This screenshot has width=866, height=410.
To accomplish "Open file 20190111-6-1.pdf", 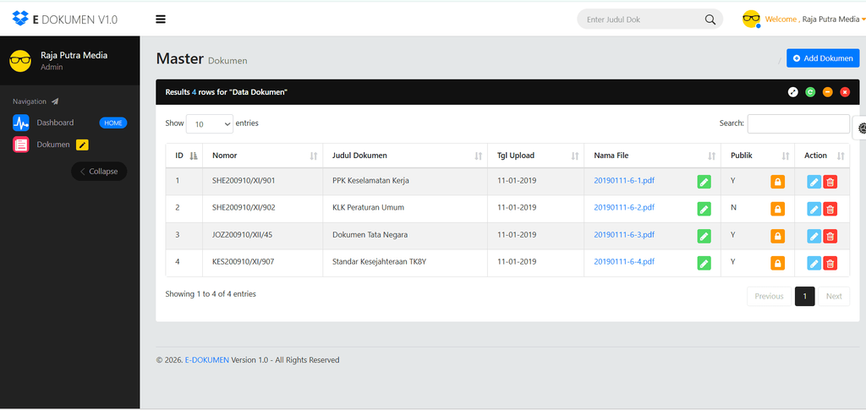I will pos(624,180).
